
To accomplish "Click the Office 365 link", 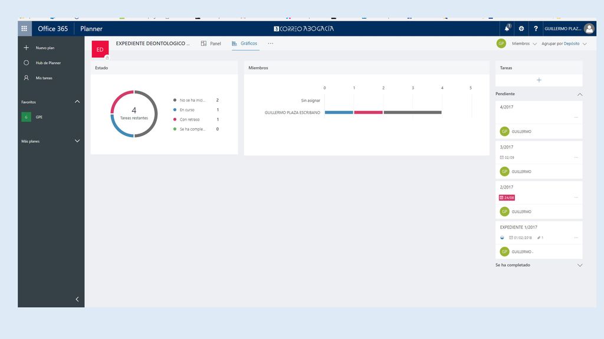I will (x=52, y=28).
